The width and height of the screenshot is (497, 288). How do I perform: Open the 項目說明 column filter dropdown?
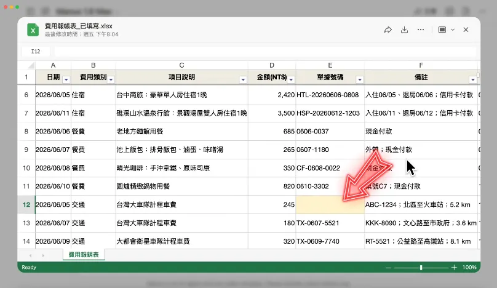243,79
